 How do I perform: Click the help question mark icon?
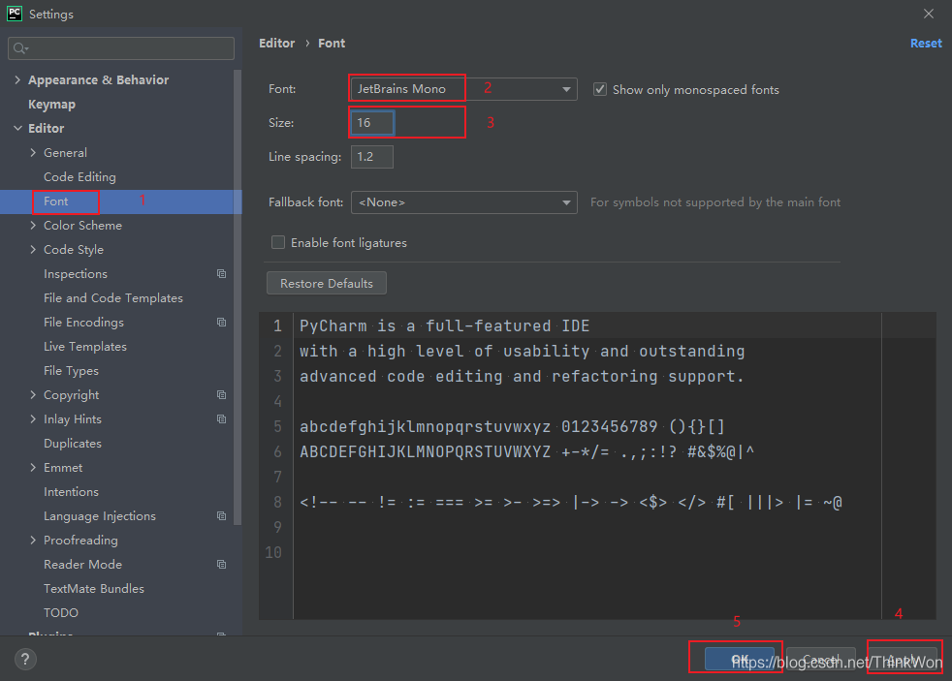tap(25, 660)
